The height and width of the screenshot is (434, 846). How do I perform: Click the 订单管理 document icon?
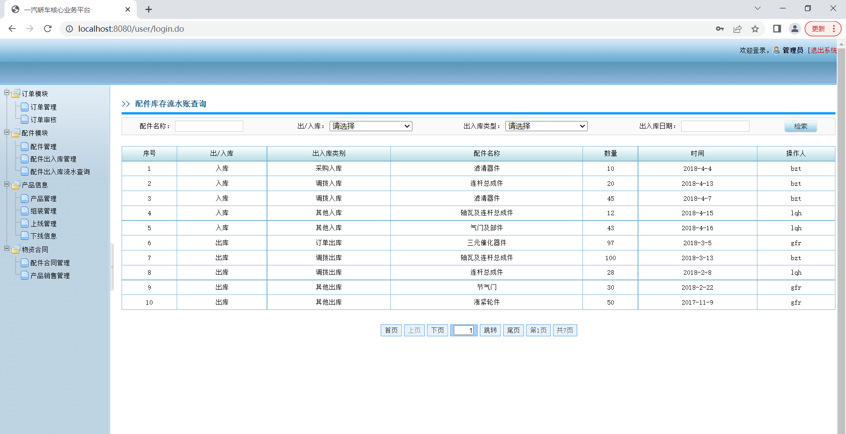click(25, 107)
